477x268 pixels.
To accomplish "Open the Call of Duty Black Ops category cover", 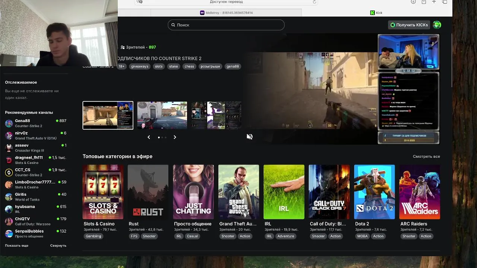I will pos(329,192).
